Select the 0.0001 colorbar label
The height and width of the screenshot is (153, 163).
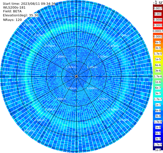pyautogui.click(x=158, y=37)
